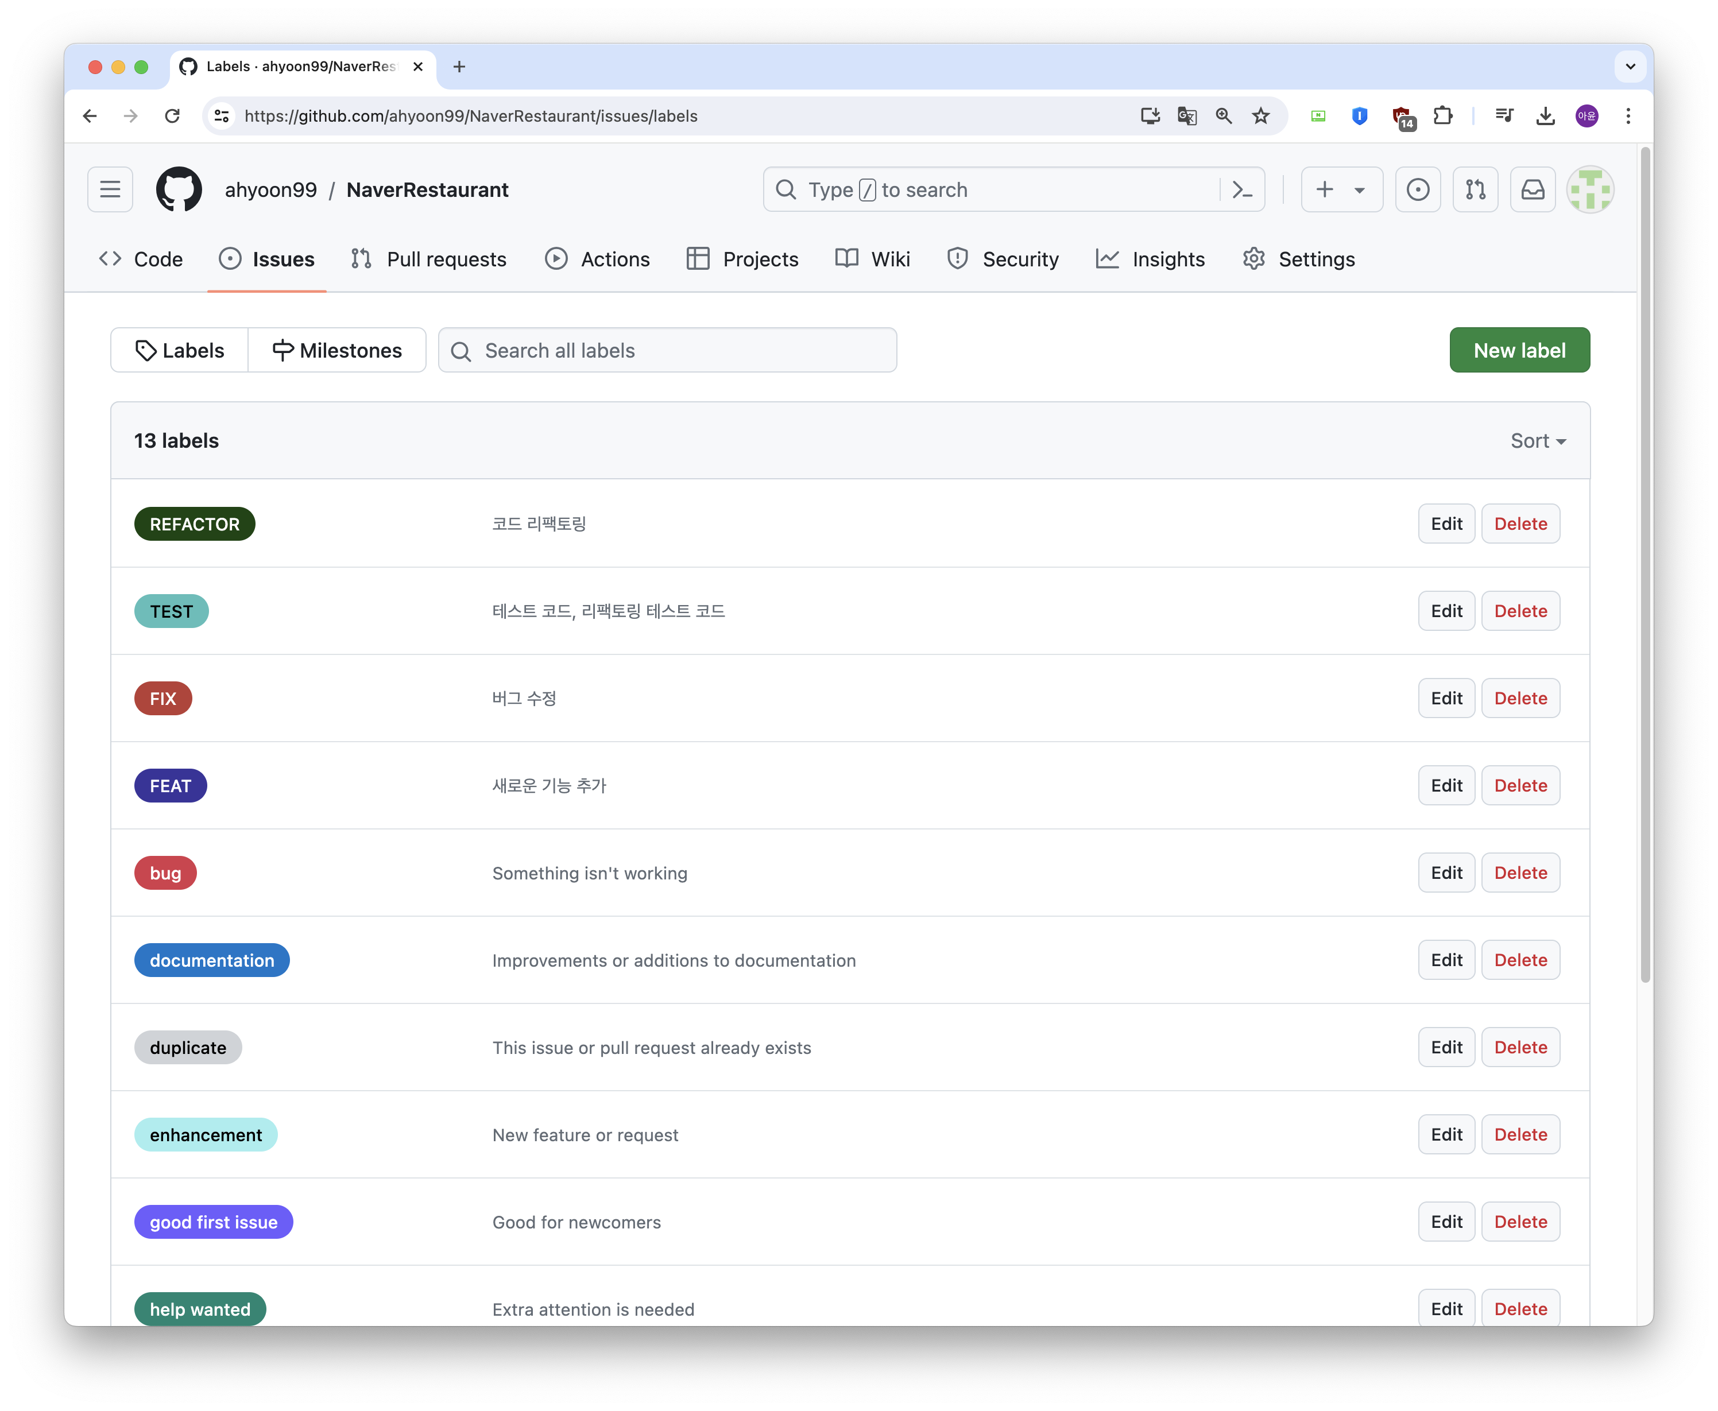Expand the browser tab search chevron
The image size is (1718, 1411).
[1630, 67]
